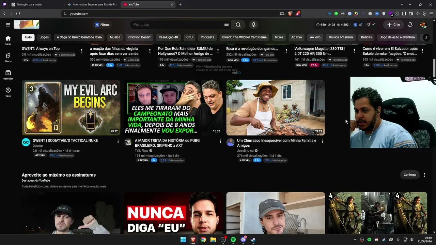436x245 pixels.
Task: Play the PUBG championship drama thumbnail
Action: tap(173, 108)
